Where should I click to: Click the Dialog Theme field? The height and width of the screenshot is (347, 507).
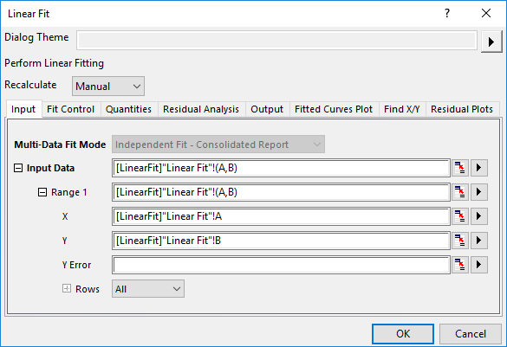click(x=276, y=41)
